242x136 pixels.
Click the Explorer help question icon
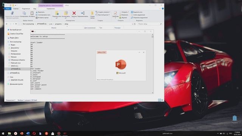point(163,9)
